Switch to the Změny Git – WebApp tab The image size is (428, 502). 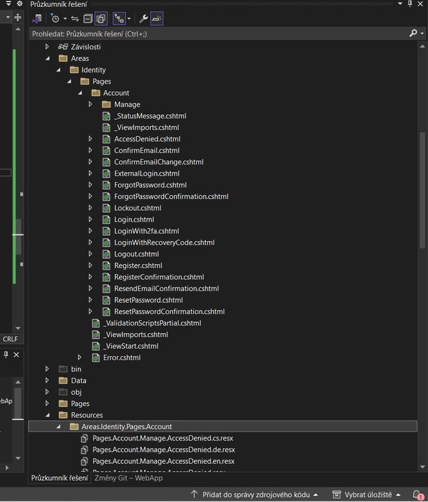128,478
